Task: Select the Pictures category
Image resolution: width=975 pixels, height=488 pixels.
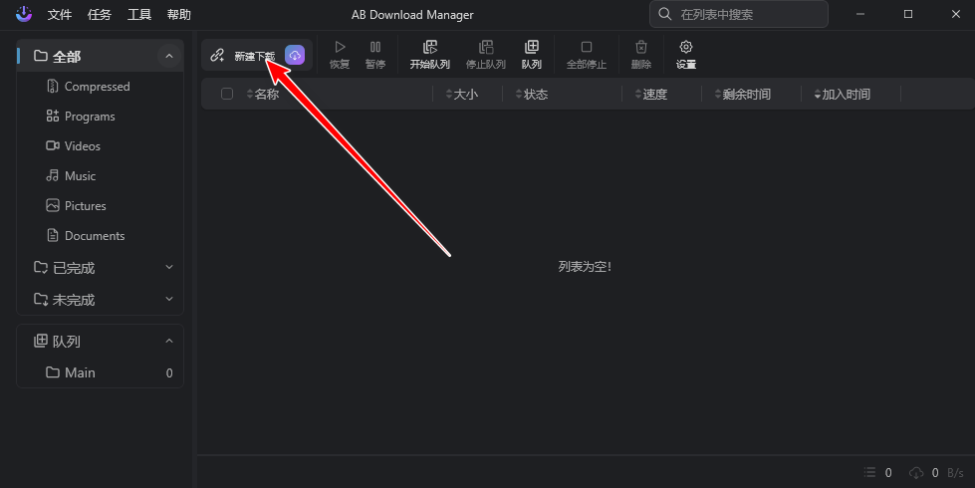Action: click(x=101, y=206)
